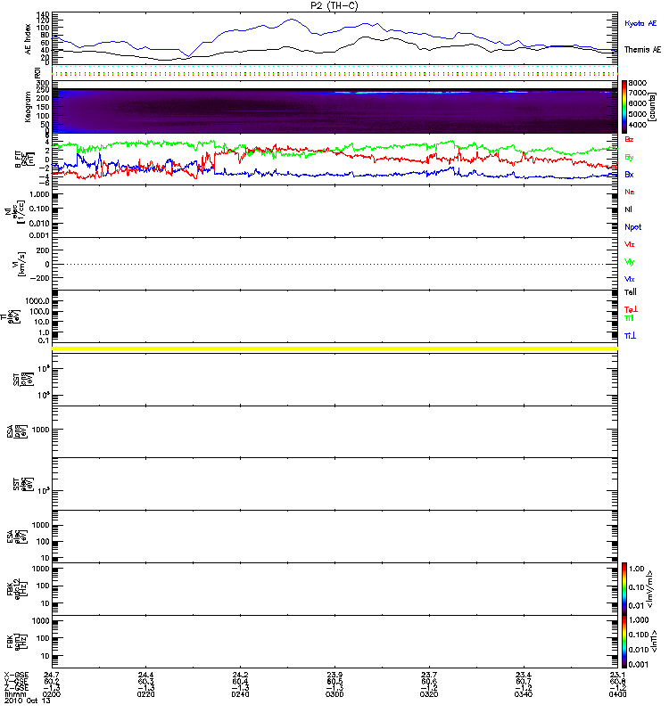
Task: Click the '0320' time axis label
Action: click(x=429, y=694)
